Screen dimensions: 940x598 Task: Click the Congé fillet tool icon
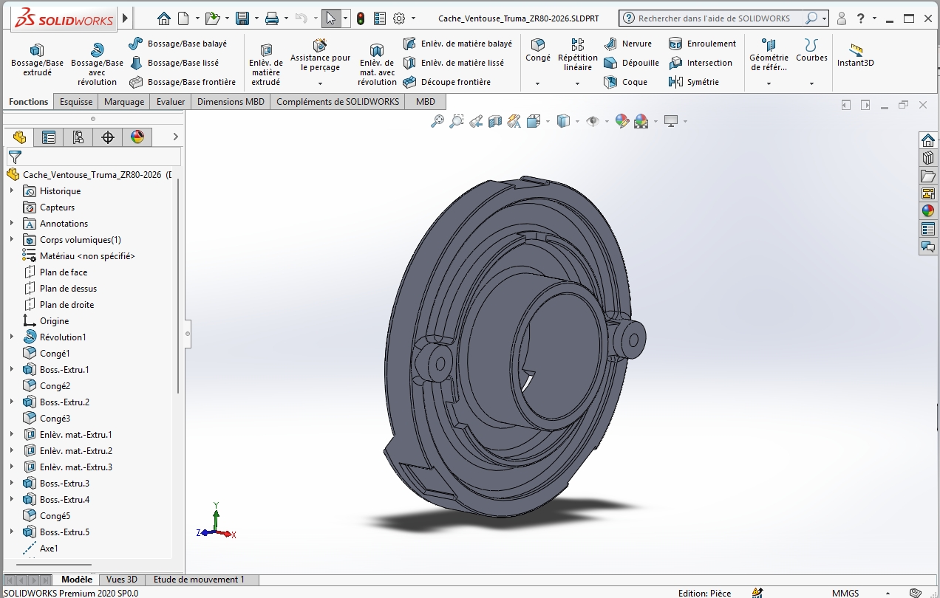(538, 49)
